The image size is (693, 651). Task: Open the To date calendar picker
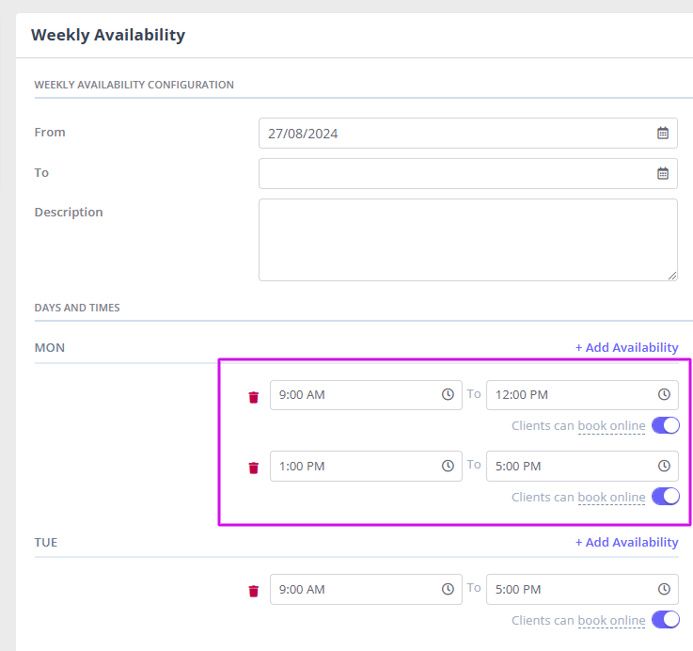tap(663, 173)
